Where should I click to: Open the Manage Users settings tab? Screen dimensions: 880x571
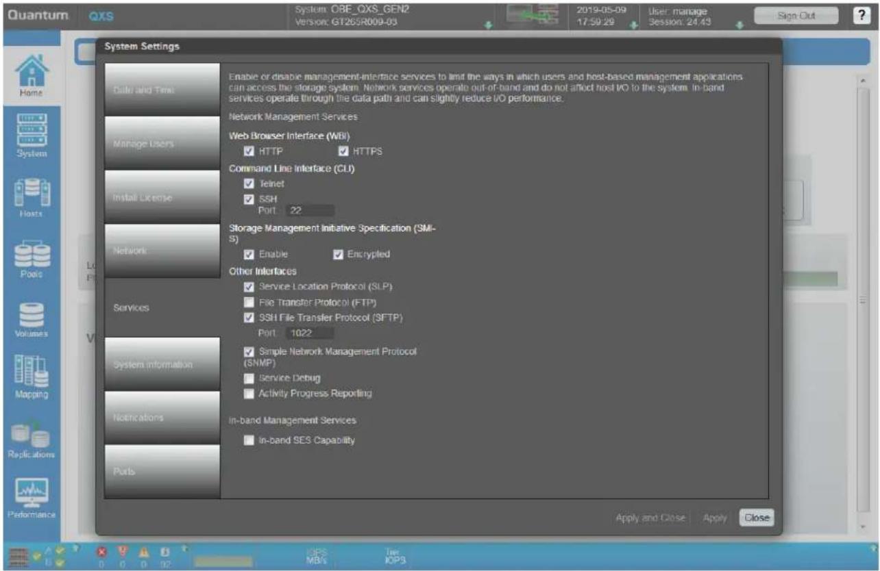tap(162, 144)
